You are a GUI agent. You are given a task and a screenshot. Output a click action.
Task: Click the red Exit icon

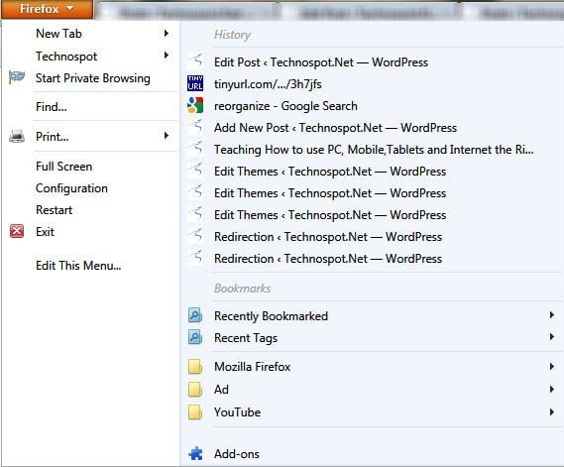click(17, 231)
